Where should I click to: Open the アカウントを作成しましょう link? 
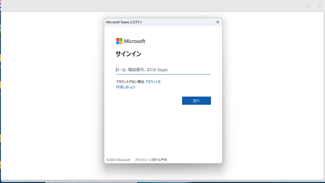click(138, 84)
